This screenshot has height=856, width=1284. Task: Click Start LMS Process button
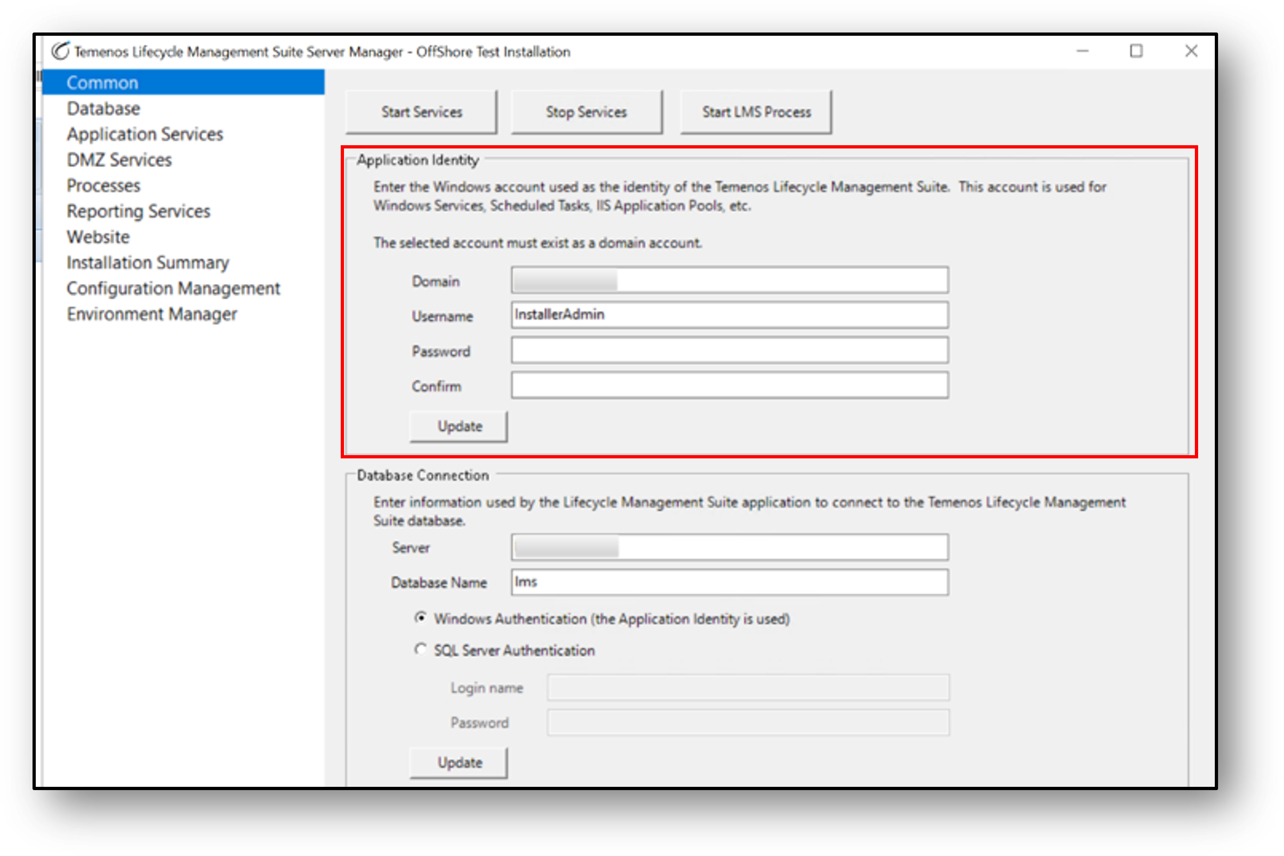(x=756, y=112)
